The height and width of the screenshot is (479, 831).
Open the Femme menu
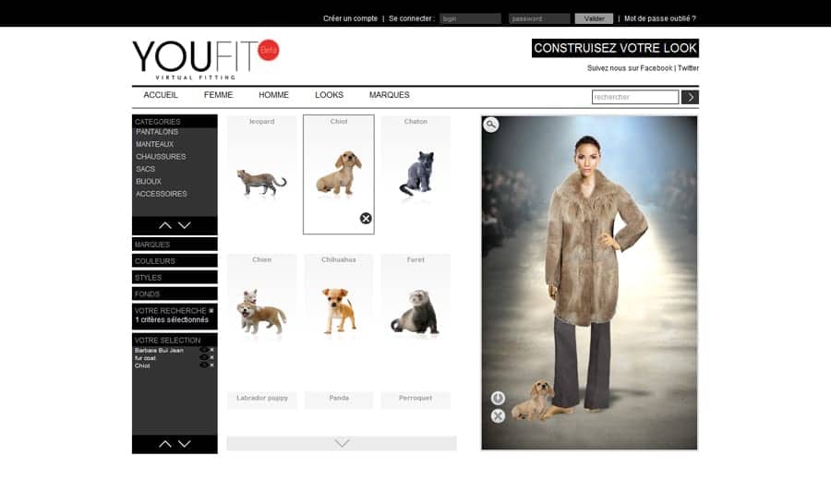coord(218,95)
